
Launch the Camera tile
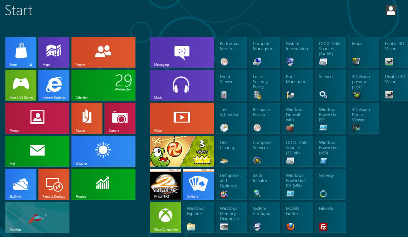pyautogui.click(x=120, y=118)
